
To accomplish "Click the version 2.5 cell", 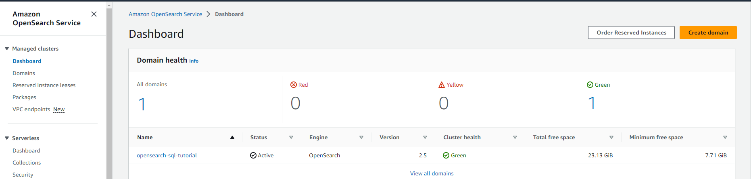I will (x=423, y=155).
